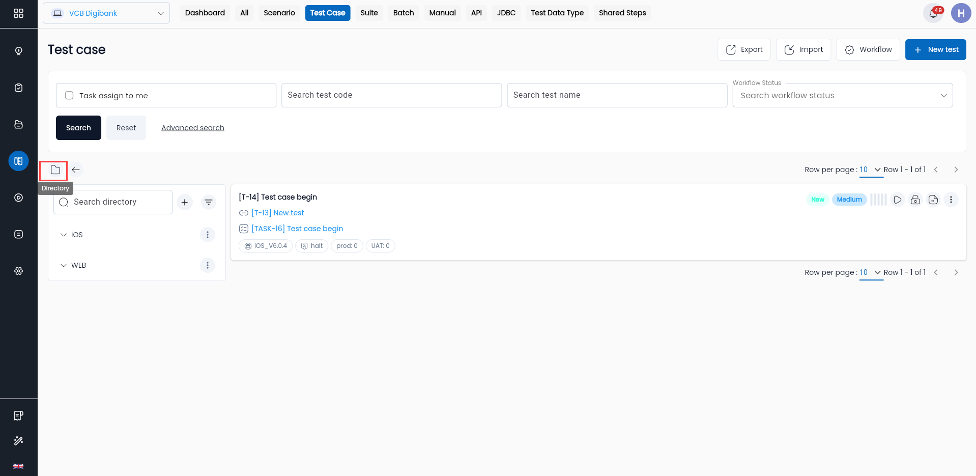
Task: Expand the WEB directory node
Action: tap(64, 265)
